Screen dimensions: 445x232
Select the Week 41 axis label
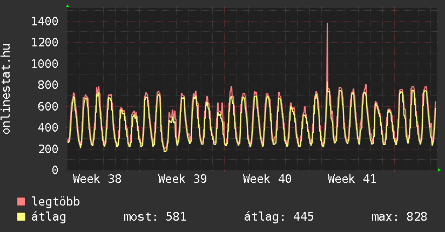click(352, 179)
